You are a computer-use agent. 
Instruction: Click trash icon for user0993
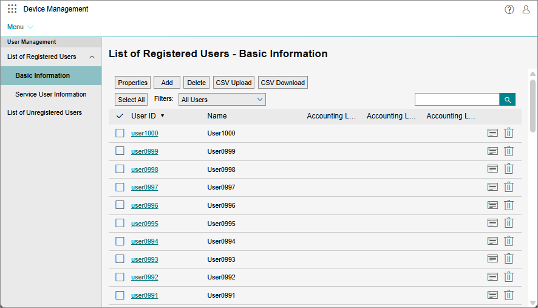pos(509,259)
